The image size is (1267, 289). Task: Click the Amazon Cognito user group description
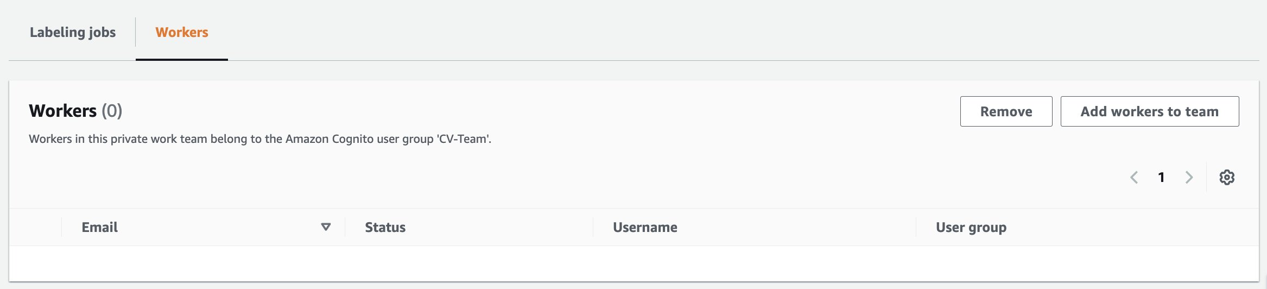point(260,139)
